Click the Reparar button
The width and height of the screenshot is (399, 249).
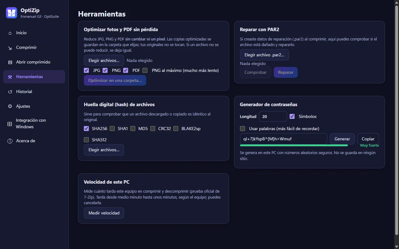click(x=286, y=73)
